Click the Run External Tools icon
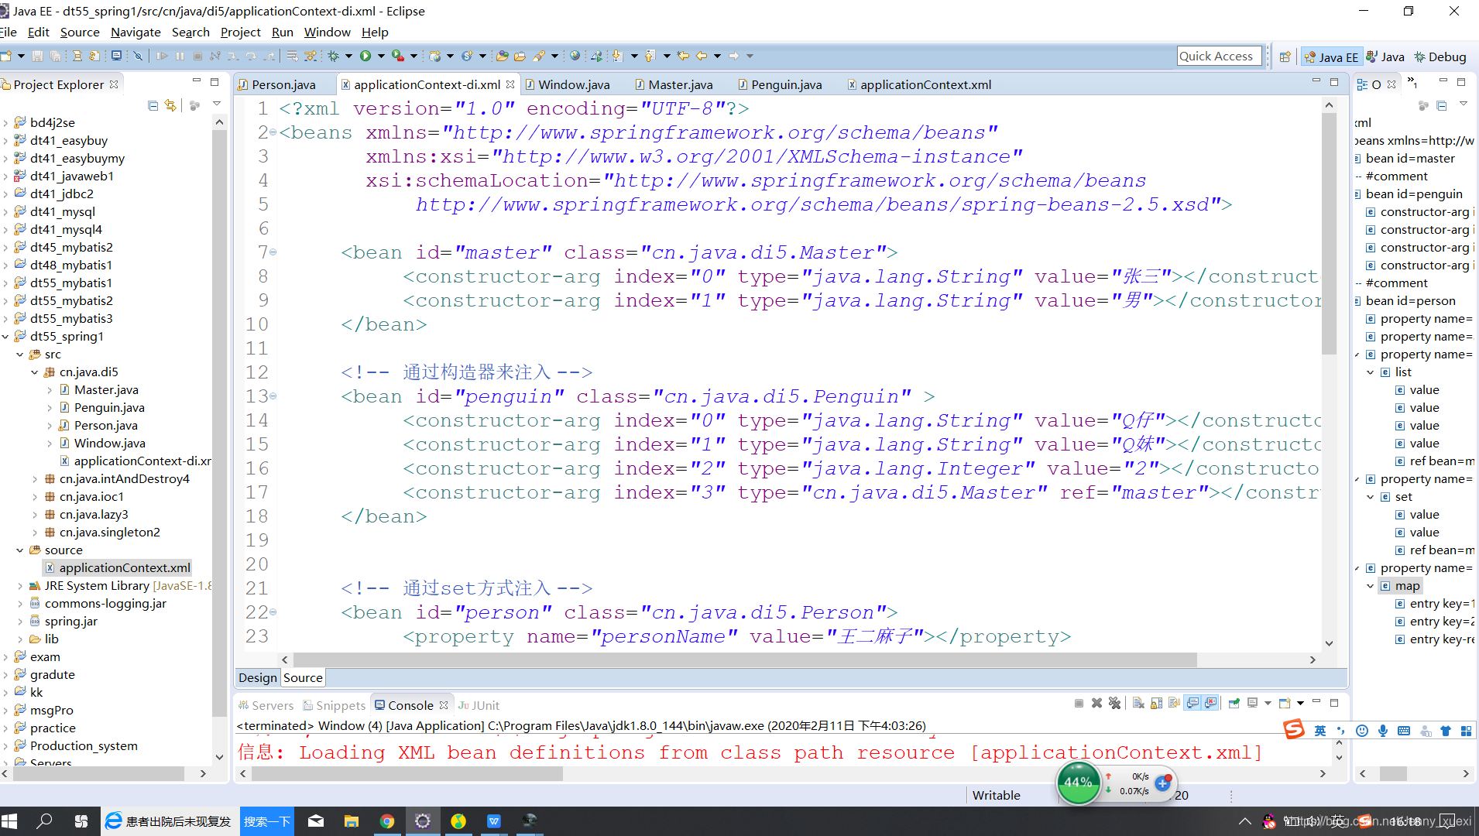 [397, 56]
